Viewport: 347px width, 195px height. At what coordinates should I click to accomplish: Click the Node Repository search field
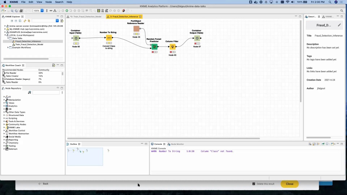[46, 92]
